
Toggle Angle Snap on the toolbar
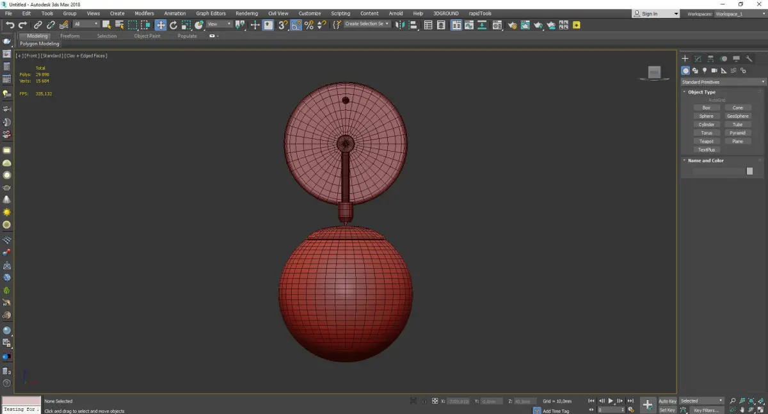point(296,25)
